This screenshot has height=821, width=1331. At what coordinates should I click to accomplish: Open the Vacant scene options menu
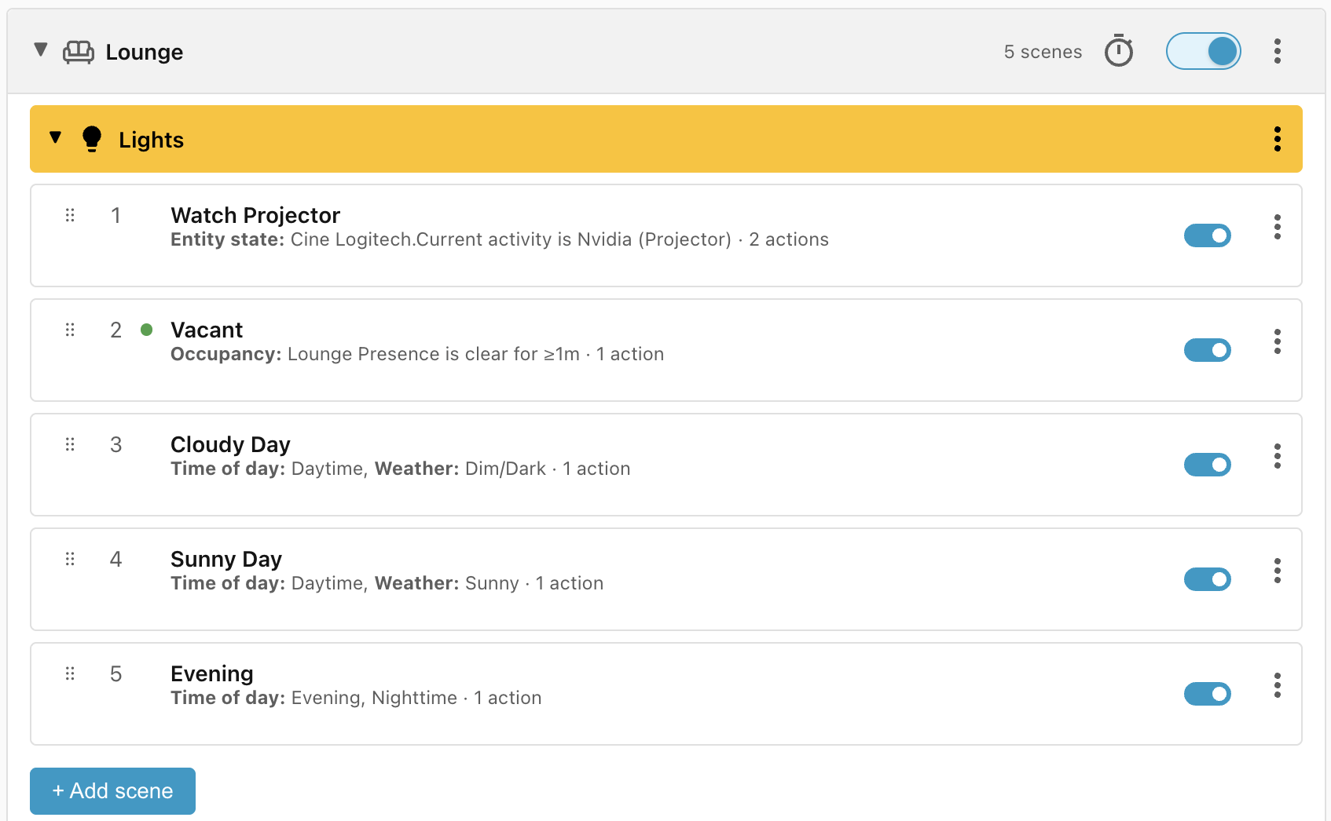point(1278,341)
